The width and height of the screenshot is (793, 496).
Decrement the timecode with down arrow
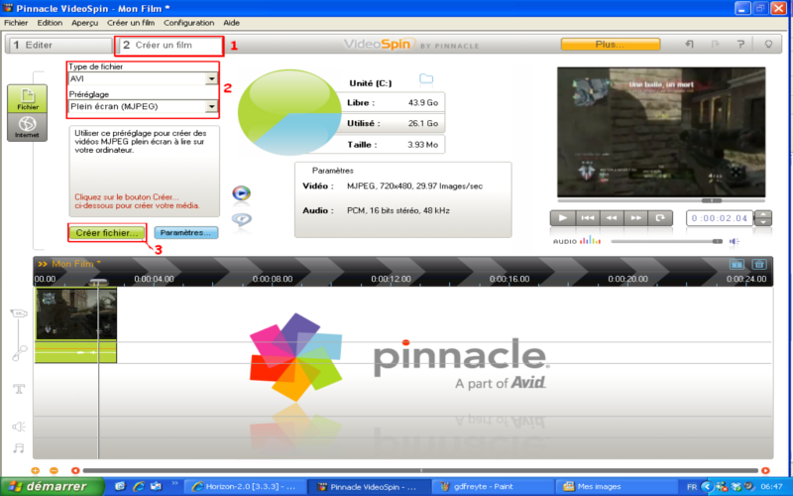(762, 222)
